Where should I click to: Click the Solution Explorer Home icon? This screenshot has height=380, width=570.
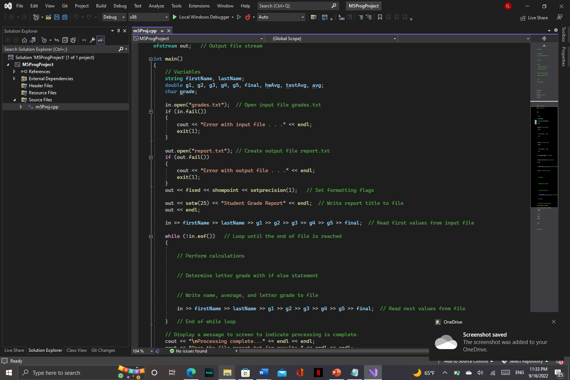point(24,40)
